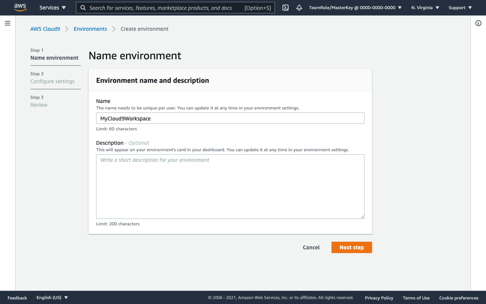
Task: Click the Description text area
Action: [230, 186]
